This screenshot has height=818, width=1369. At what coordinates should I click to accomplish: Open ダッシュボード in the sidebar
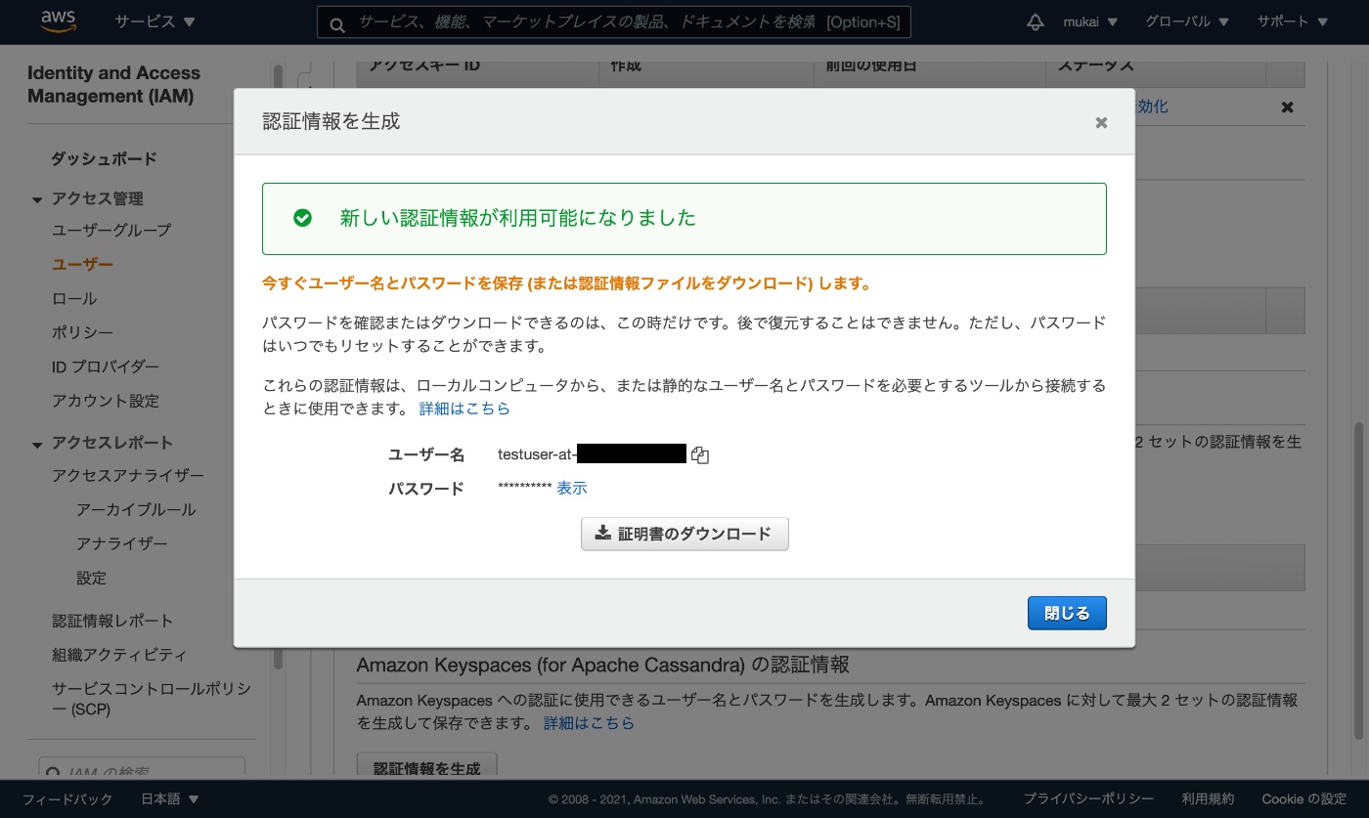104,158
